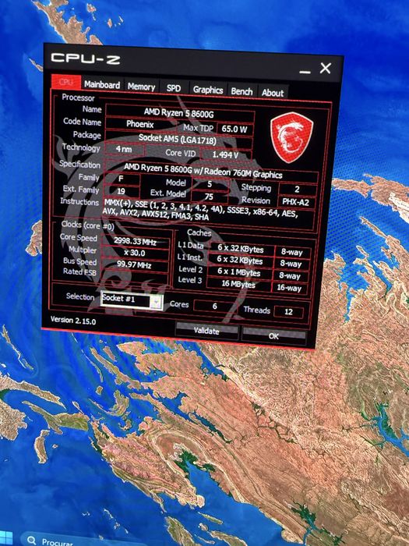
Task: Click the Code Name value Phoenix
Action: coord(140,124)
